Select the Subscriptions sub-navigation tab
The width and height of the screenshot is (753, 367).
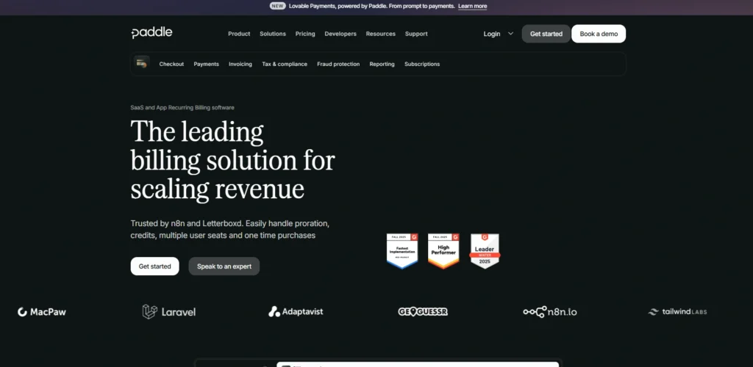point(422,64)
